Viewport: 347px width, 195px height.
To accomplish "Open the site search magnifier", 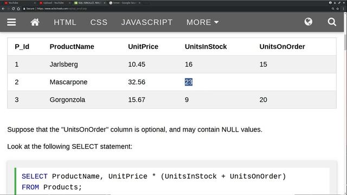I will [x=332, y=22].
